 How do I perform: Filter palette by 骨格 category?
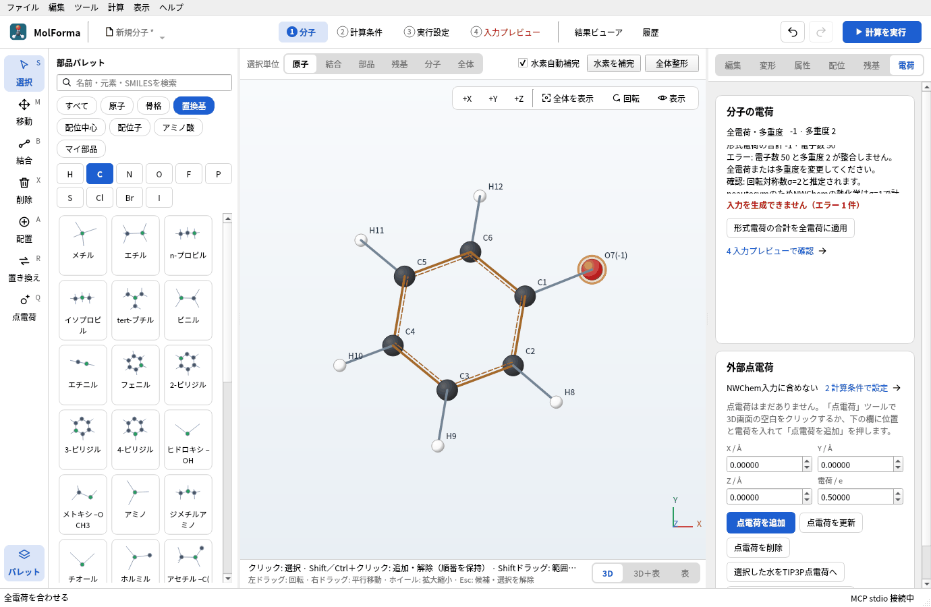pos(154,106)
